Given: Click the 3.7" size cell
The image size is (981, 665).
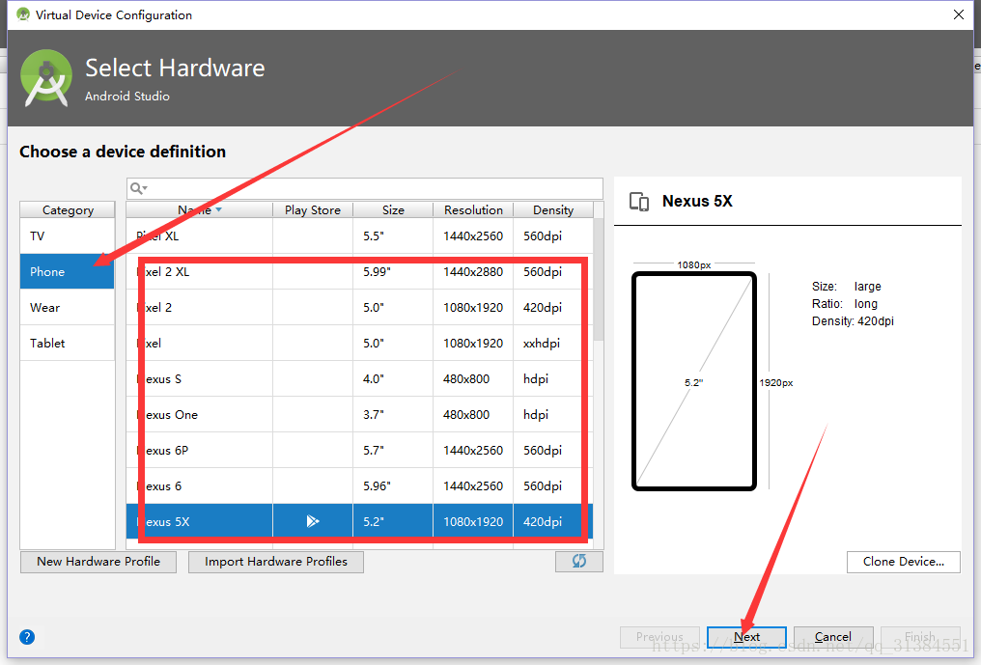Looking at the screenshot, I should click(393, 414).
